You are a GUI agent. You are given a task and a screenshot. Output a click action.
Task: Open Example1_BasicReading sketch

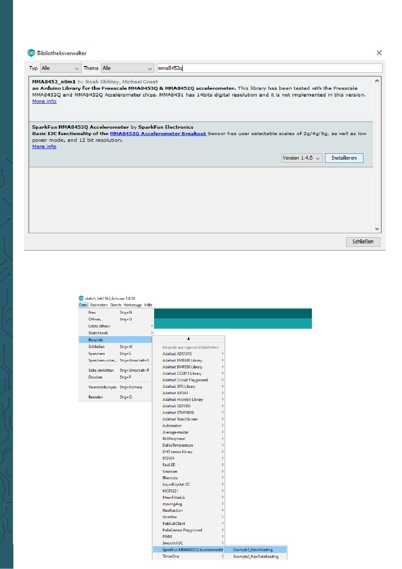256,550
